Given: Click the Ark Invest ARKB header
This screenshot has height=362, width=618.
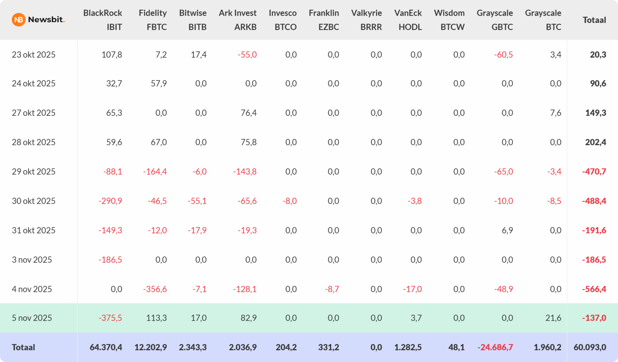Looking at the screenshot, I should pos(238,20).
